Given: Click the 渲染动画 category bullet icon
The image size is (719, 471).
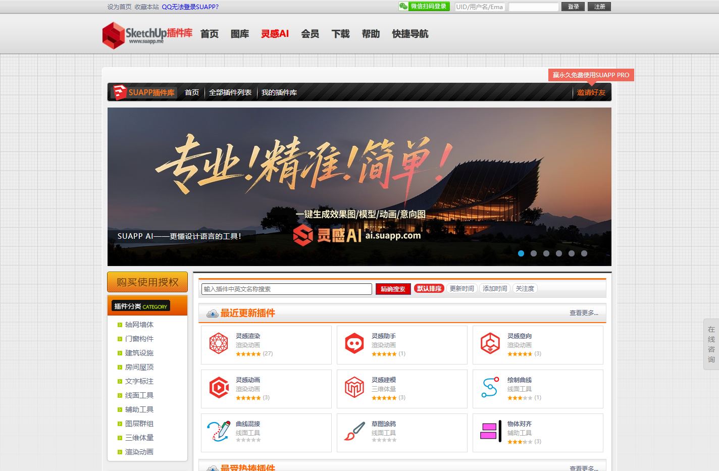Looking at the screenshot, I should coord(120,452).
